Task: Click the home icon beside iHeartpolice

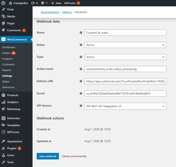Action: click(x=10, y=3)
